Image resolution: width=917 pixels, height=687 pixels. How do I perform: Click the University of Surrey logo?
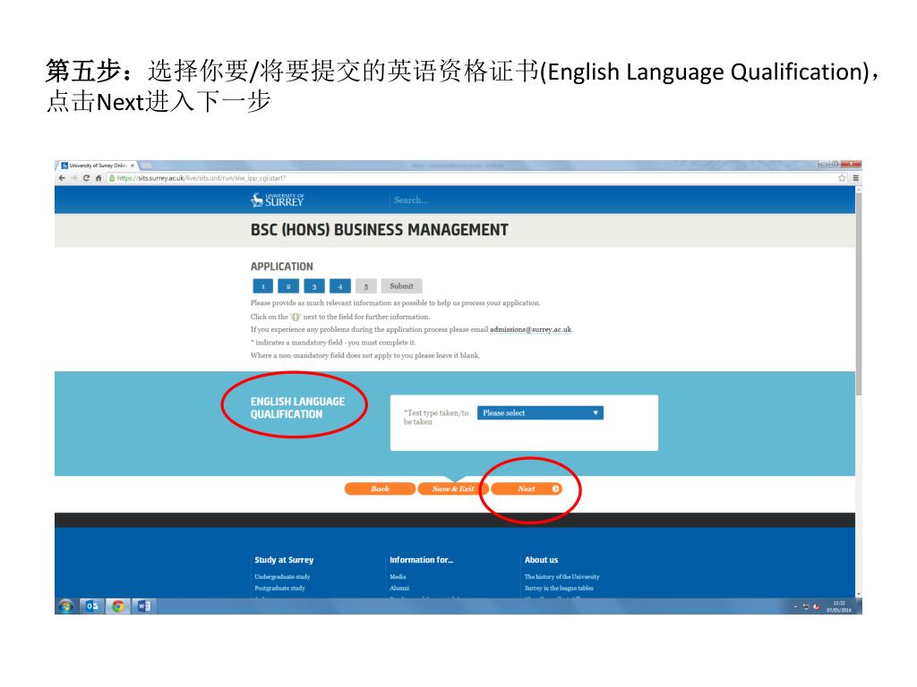tap(278, 199)
